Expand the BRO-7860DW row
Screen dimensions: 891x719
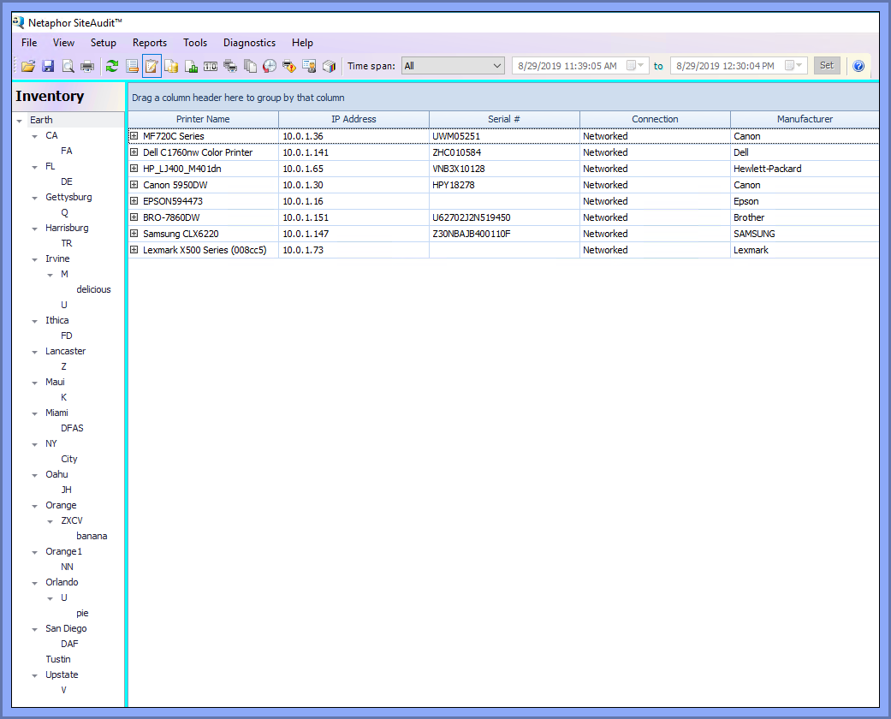click(x=134, y=217)
